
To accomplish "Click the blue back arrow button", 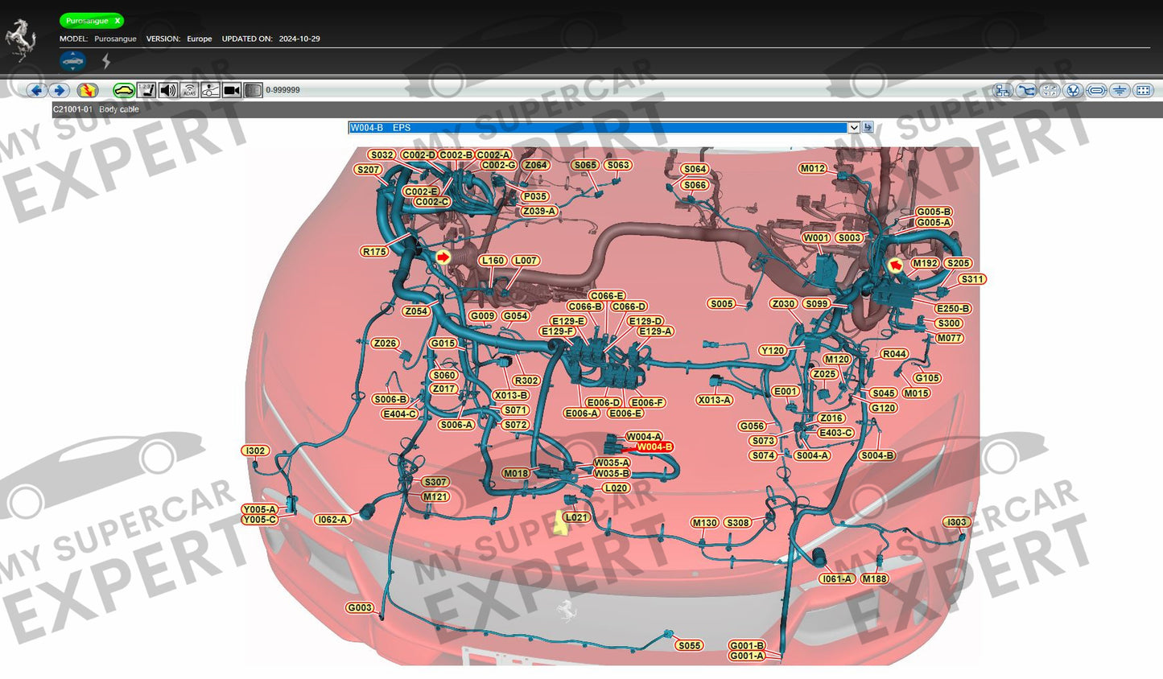I will (x=35, y=90).
